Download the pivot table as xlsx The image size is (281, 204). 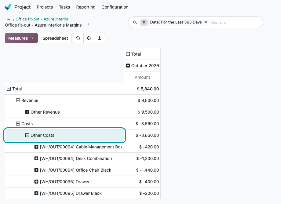click(x=100, y=38)
